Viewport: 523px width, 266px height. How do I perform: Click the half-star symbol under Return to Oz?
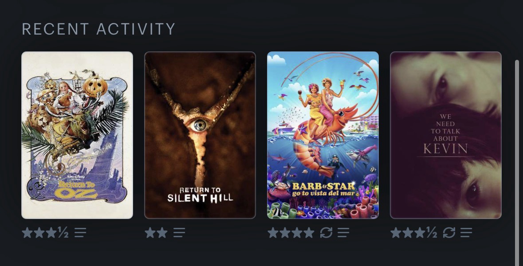(63, 232)
